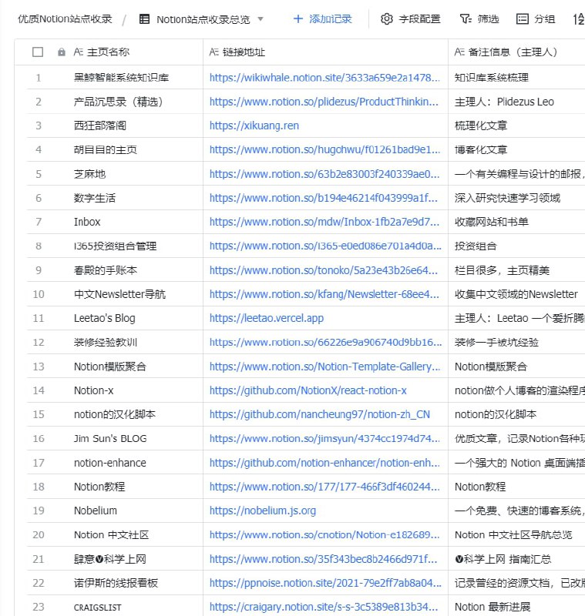Click the 筛选 filter icon
The image size is (585, 616).
[466, 18]
